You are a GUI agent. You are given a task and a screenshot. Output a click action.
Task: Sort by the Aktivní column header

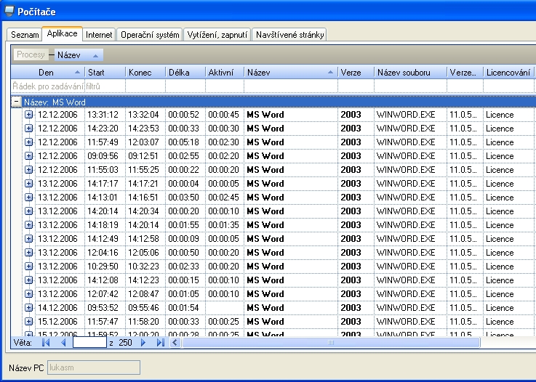[225, 73]
